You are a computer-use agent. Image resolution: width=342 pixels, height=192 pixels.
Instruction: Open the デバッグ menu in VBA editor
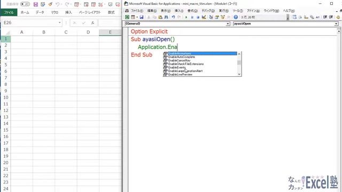pos(208,11)
